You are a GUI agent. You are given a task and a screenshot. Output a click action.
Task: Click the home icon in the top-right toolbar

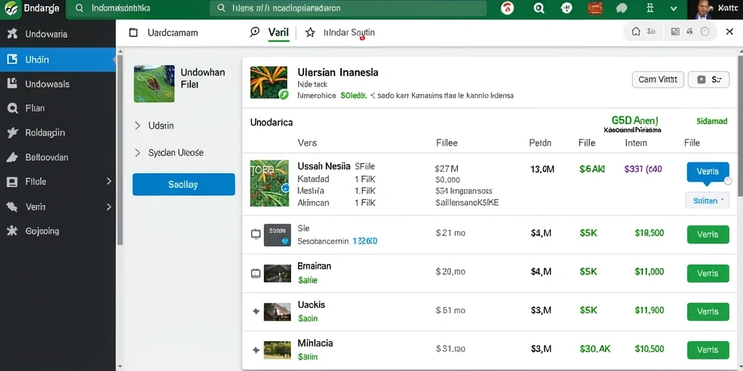(636, 32)
